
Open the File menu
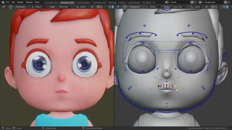(7, 2)
